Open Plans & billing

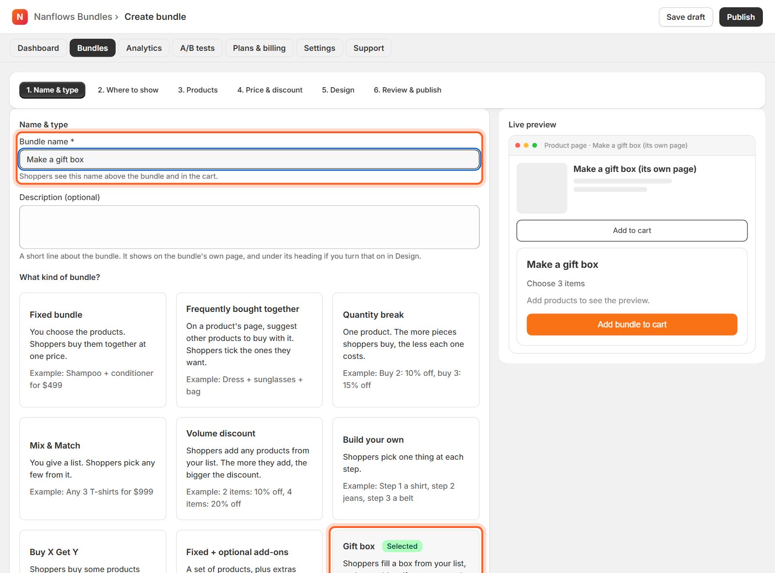[x=259, y=48]
